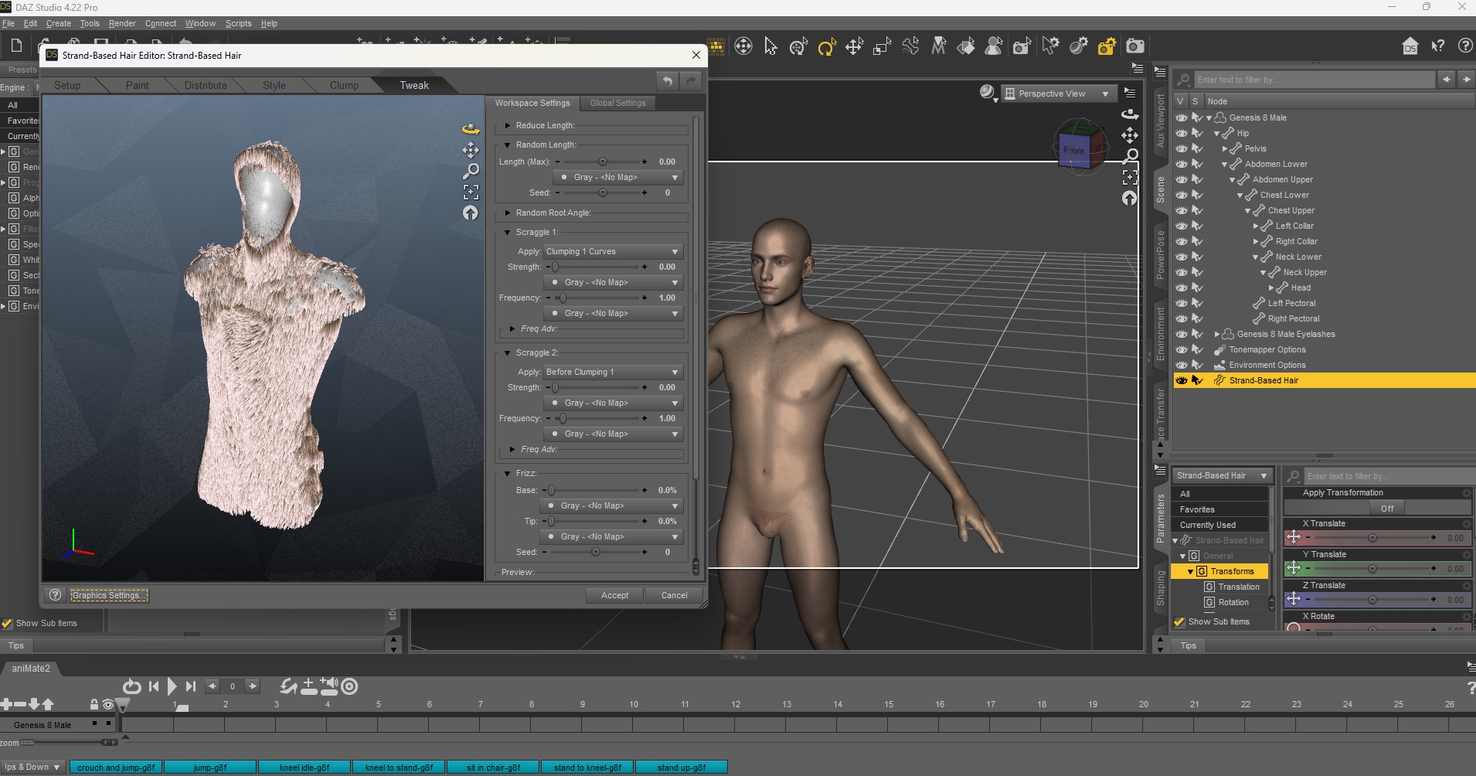Click the main viewport orbit control icon
This screenshot has width=1476, height=776.
pyautogui.click(x=1130, y=114)
